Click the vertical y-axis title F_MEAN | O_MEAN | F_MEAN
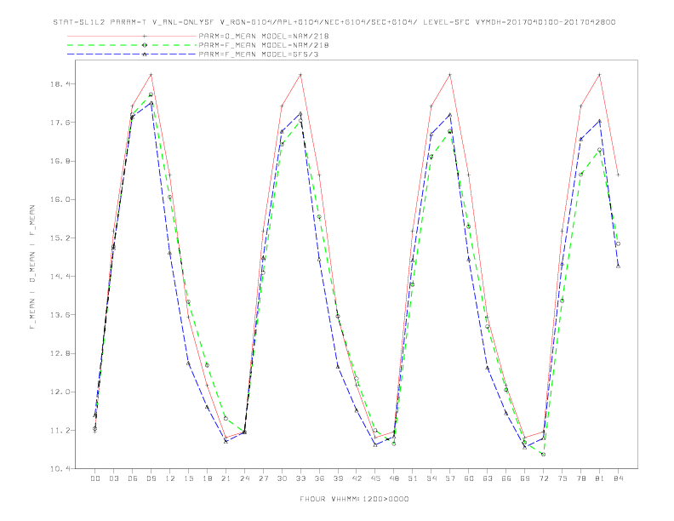 (x=32, y=267)
